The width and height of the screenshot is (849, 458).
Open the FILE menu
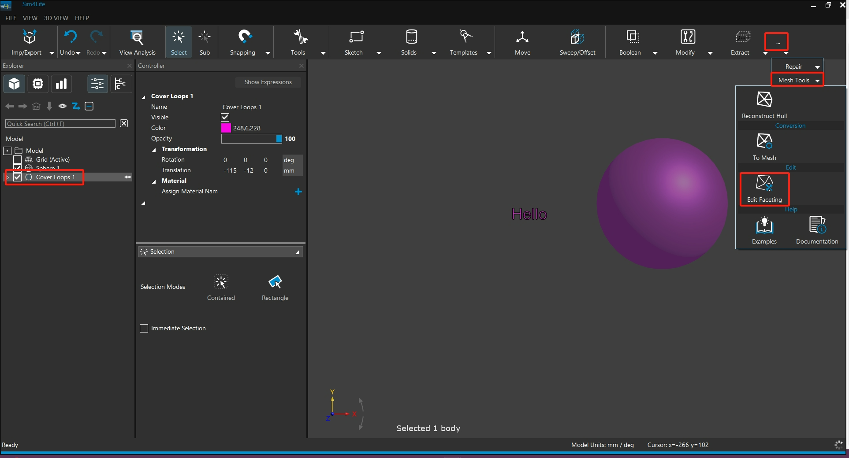click(11, 18)
